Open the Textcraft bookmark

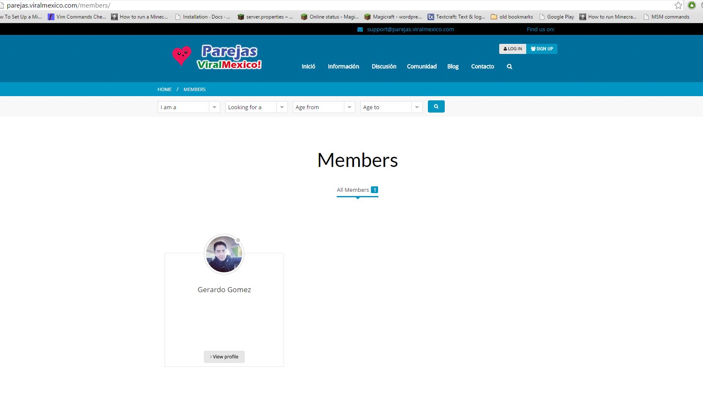456,17
